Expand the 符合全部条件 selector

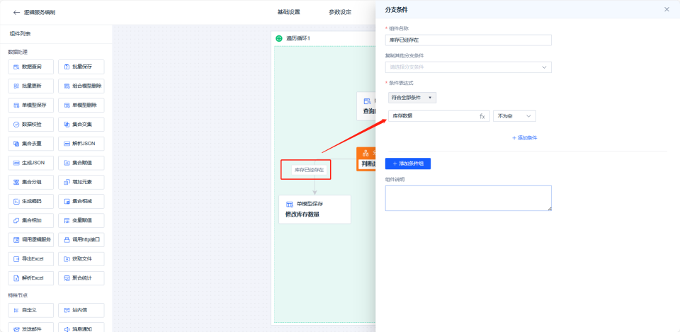pyautogui.click(x=412, y=98)
